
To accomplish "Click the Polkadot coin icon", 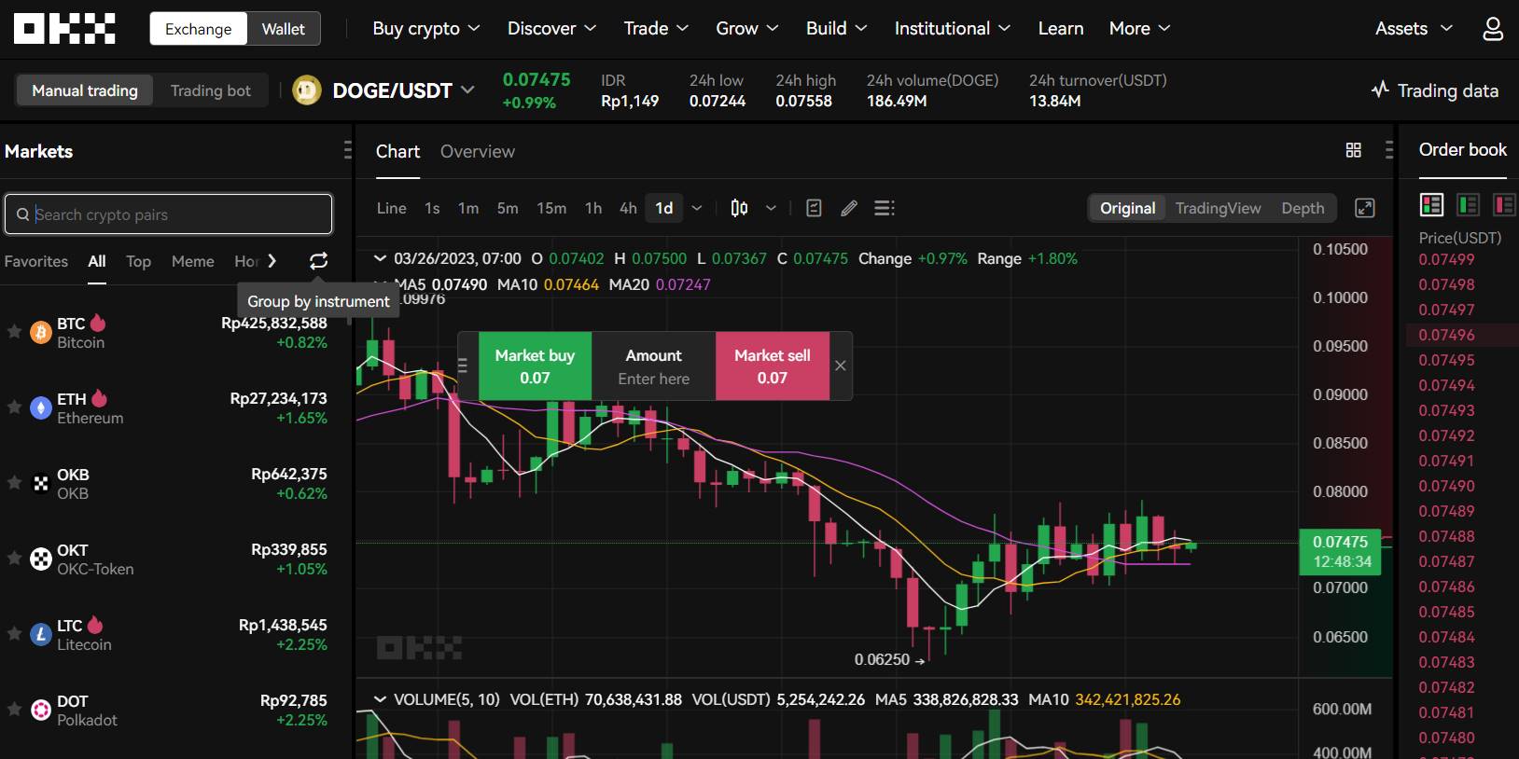I will click(x=41, y=710).
